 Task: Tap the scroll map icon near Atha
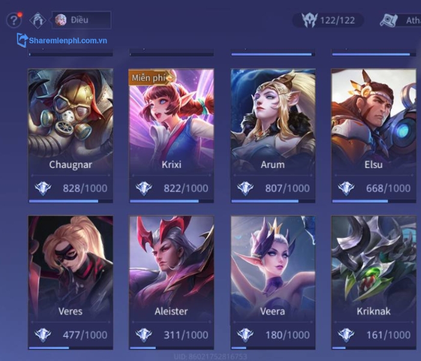(389, 20)
